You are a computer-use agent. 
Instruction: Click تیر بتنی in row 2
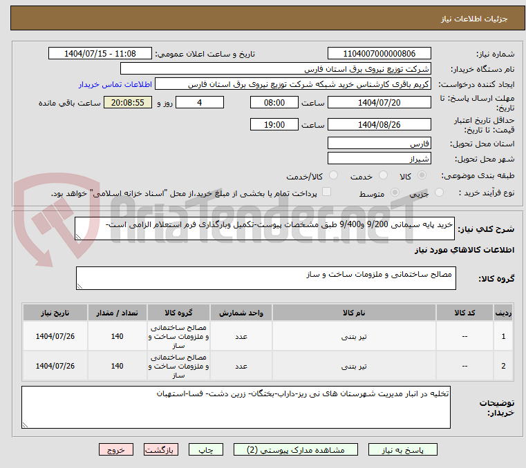click(x=354, y=366)
